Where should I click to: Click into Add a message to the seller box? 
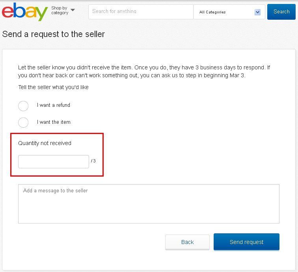(149, 204)
